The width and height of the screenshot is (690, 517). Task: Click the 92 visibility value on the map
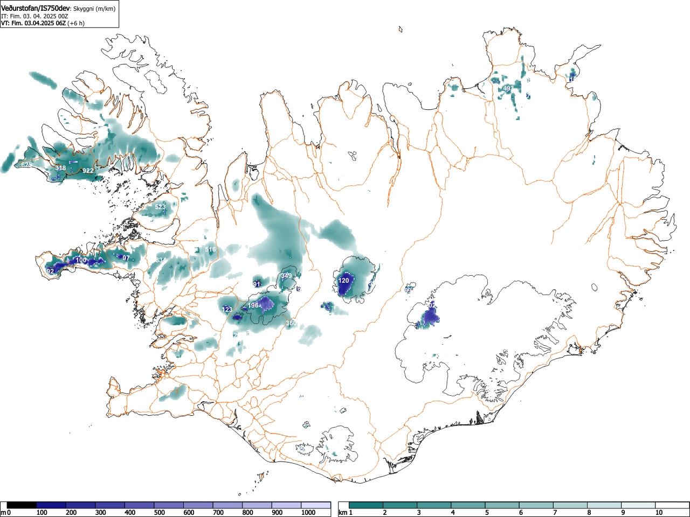point(51,271)
